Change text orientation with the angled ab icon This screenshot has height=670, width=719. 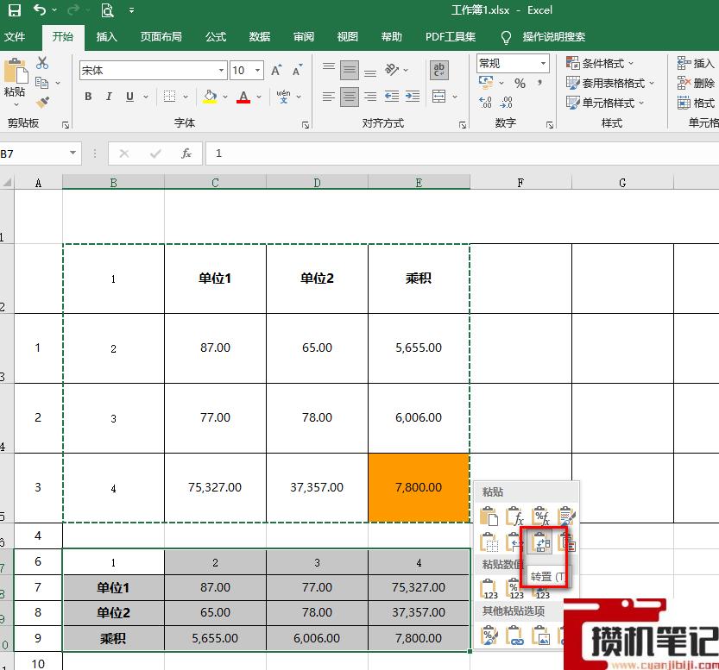pyautogui.click(x=392, y=70)
